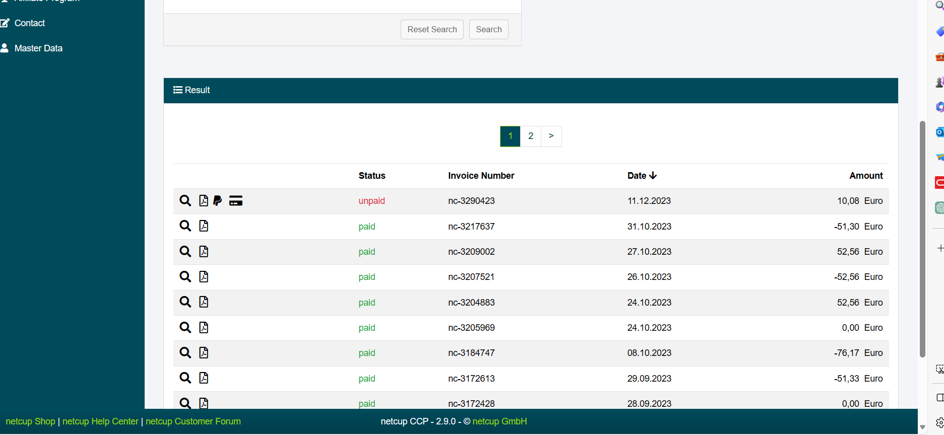Screen dimensions: 944x435
Task: Download PDF of invoice nc-3184747
Action: (x=204, y=352)
